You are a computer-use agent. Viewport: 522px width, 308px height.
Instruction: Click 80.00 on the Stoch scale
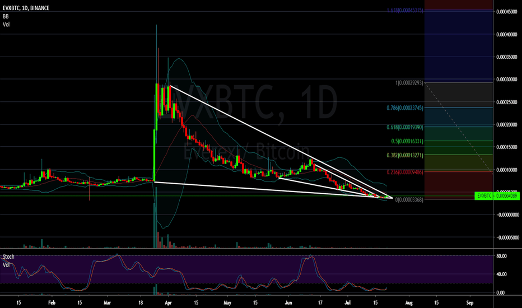[501, 256]
